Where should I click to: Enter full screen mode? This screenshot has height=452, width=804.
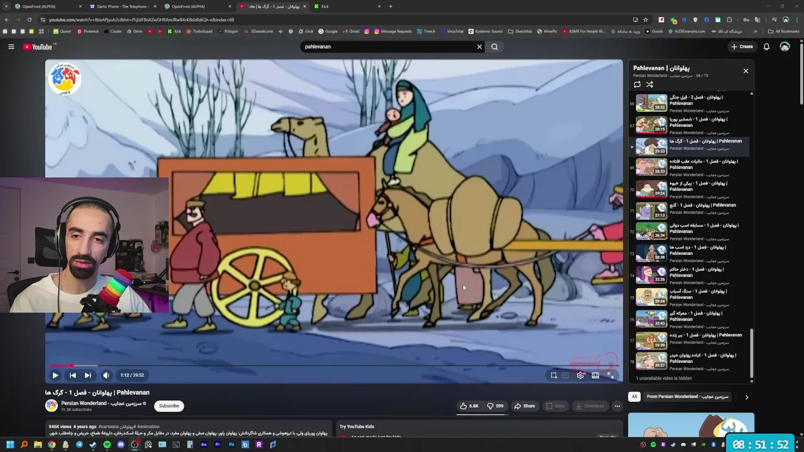pos(611,375)
